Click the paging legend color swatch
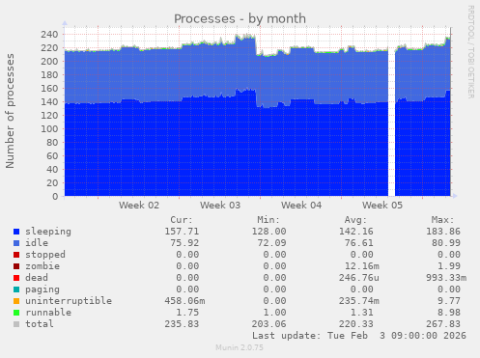The height and width of the screenshot is (358, 480). pyautogui.click(x=16, y=289)
